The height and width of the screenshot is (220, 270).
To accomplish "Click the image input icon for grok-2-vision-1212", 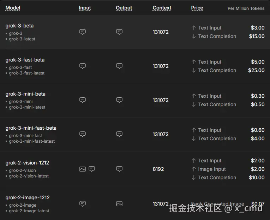I will click(83, 169).
